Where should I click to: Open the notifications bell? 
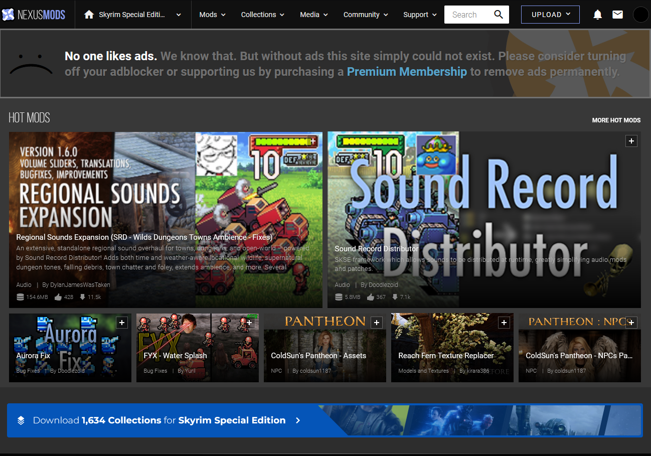pos(597,15)
